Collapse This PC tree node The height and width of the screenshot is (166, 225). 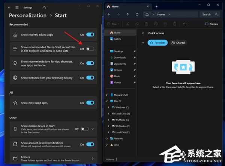(107, 101)
